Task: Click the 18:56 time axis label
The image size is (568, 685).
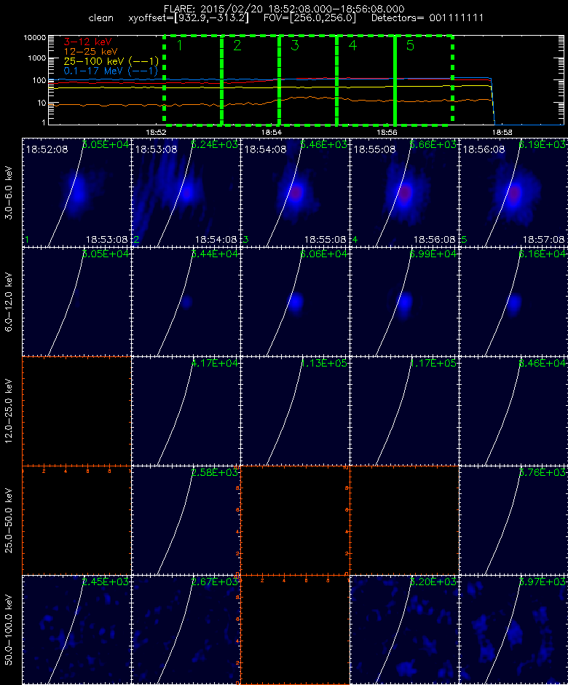Action: click(387, 132)
